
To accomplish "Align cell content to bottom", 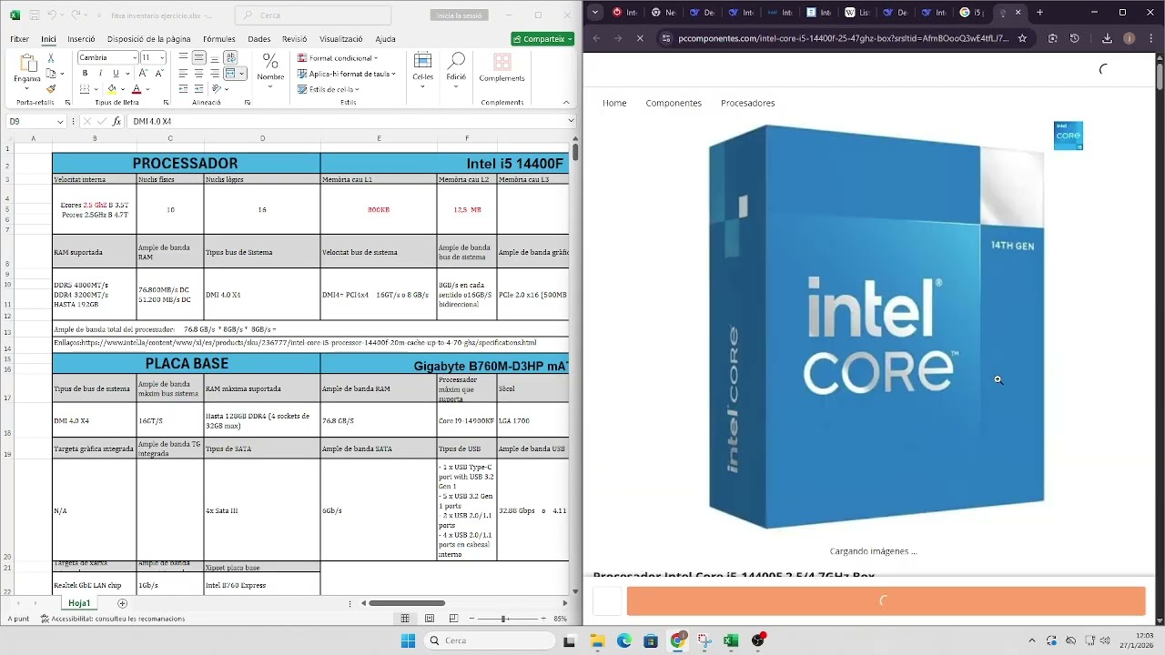I will pyautogui.click(x=214, y=57).
